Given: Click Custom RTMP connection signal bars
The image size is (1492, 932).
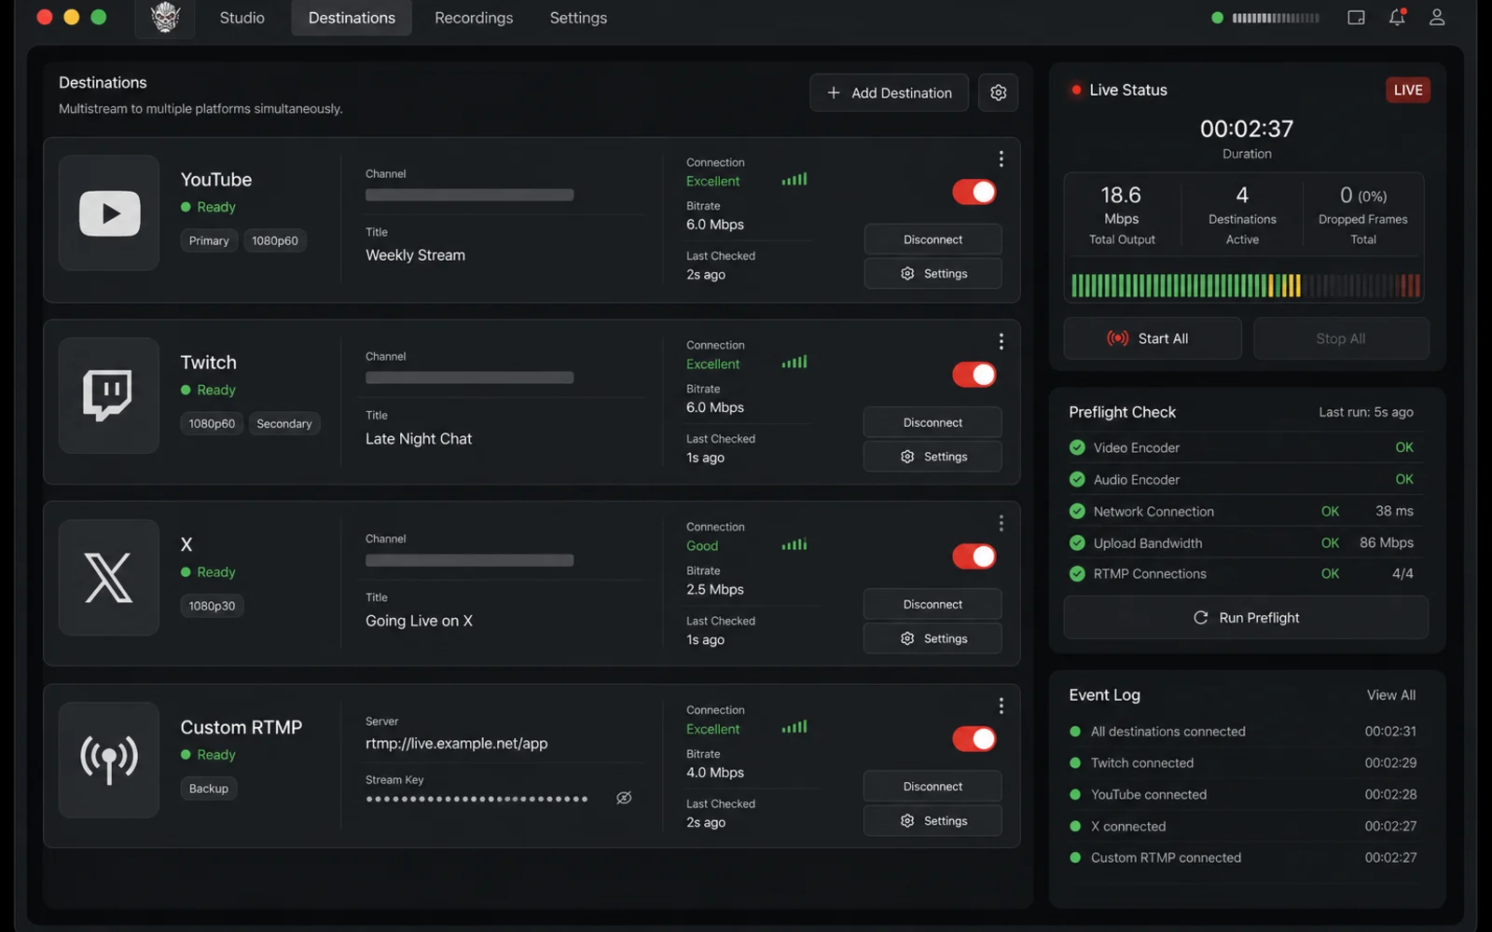Looking at the screenshot, I should [x=794, y=727].
